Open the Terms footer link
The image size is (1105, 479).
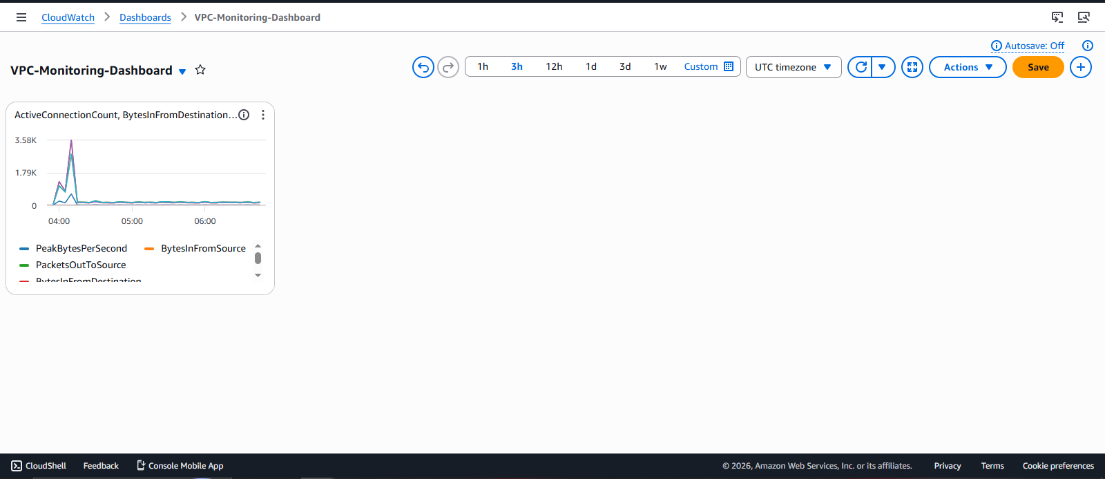pos(992,466)
